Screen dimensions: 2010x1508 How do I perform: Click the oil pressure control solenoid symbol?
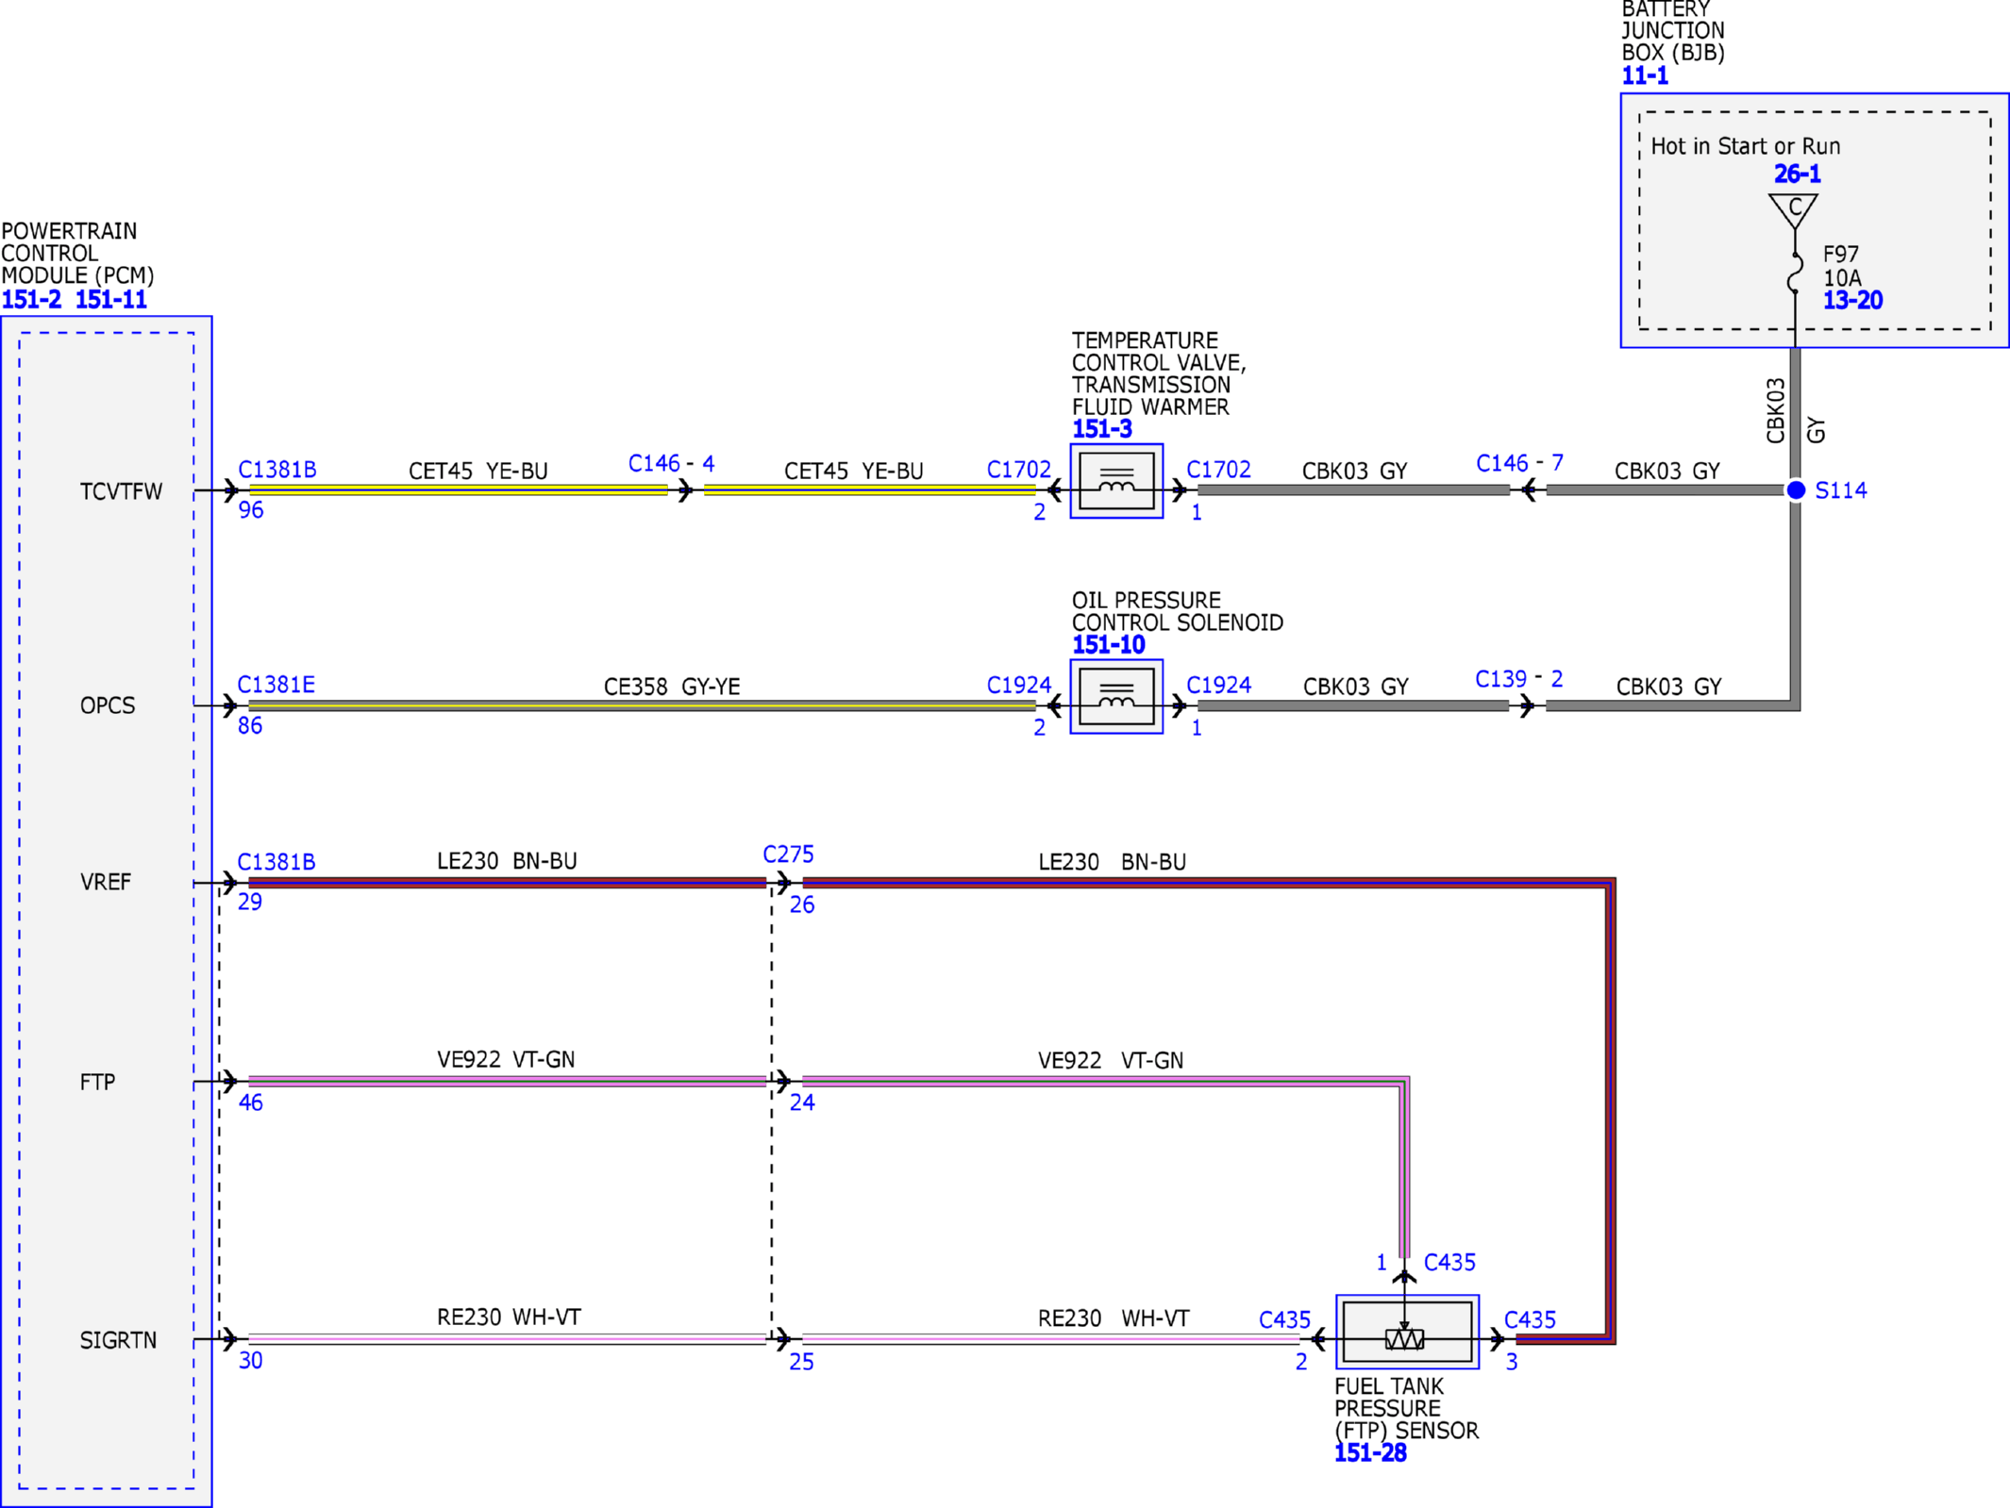[1116, 696]
